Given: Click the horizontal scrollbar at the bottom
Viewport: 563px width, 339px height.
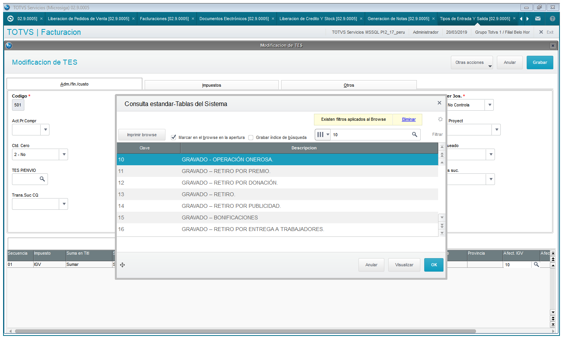Looking at the screenshot, I should coord(245,331).
